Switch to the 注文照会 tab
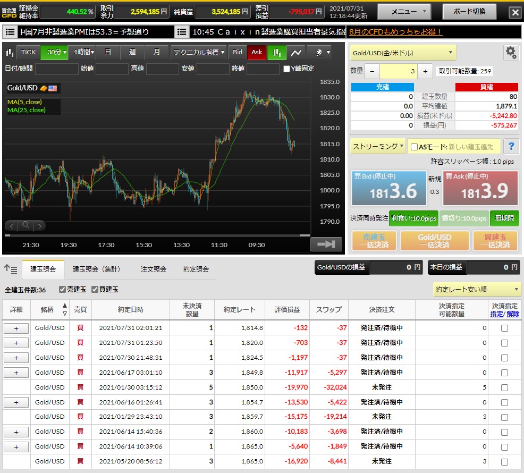 [x=154, y=269]
